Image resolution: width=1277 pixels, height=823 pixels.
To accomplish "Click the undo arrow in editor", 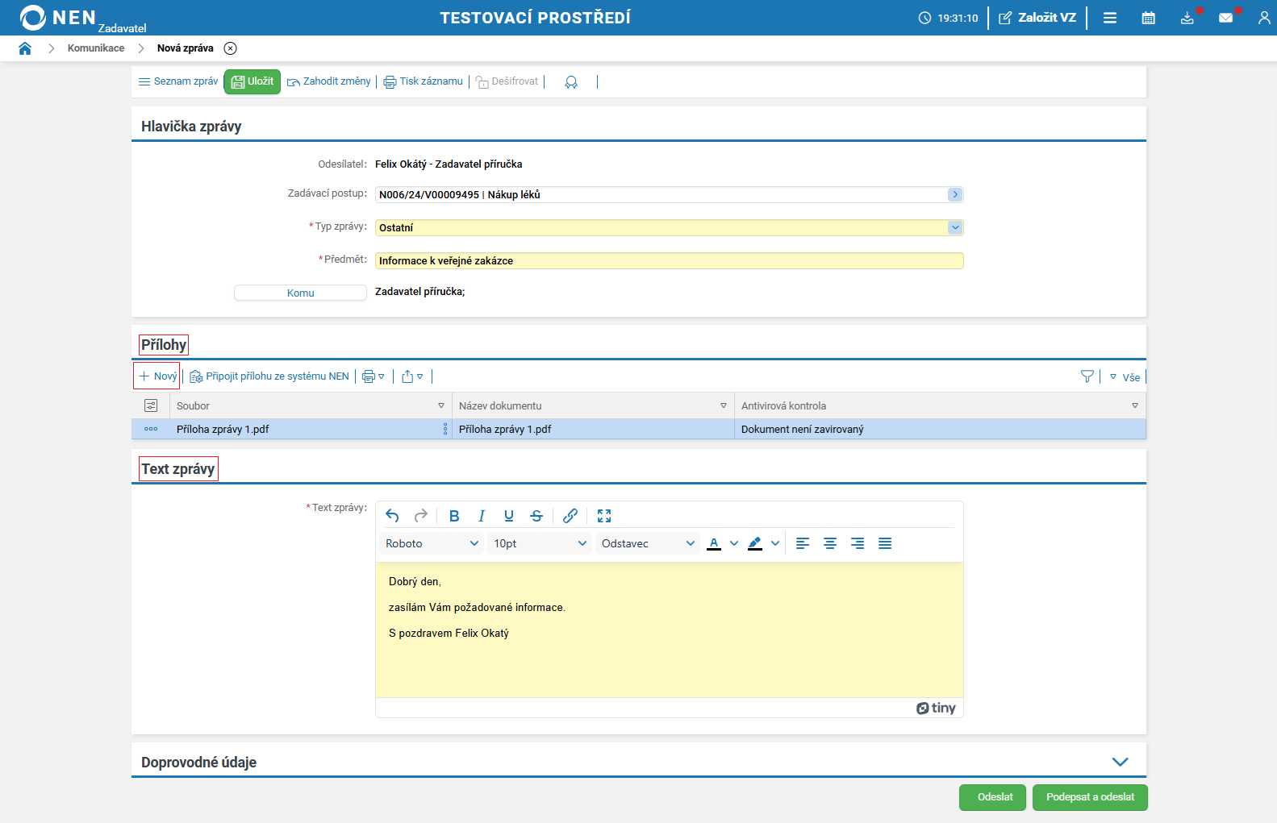I will click(x=393, y=516).
